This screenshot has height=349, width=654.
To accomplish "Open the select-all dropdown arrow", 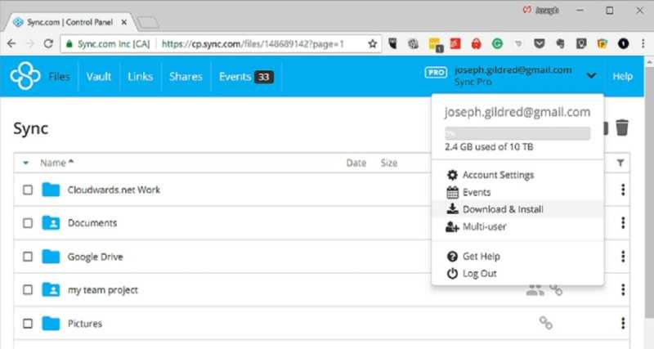I will click(x=26, y=163).
